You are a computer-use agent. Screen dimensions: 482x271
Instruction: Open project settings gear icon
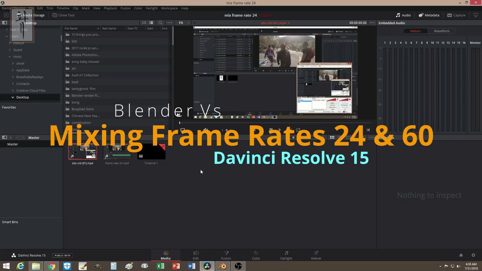coord(473,255)
